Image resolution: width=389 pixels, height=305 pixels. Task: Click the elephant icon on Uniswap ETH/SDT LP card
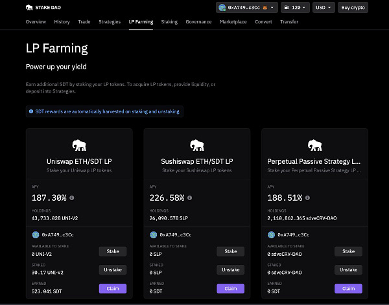coord(79,145)
